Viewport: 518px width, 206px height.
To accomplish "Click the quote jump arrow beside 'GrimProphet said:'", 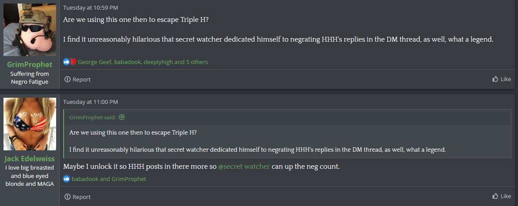I will [x=121, y=117].
